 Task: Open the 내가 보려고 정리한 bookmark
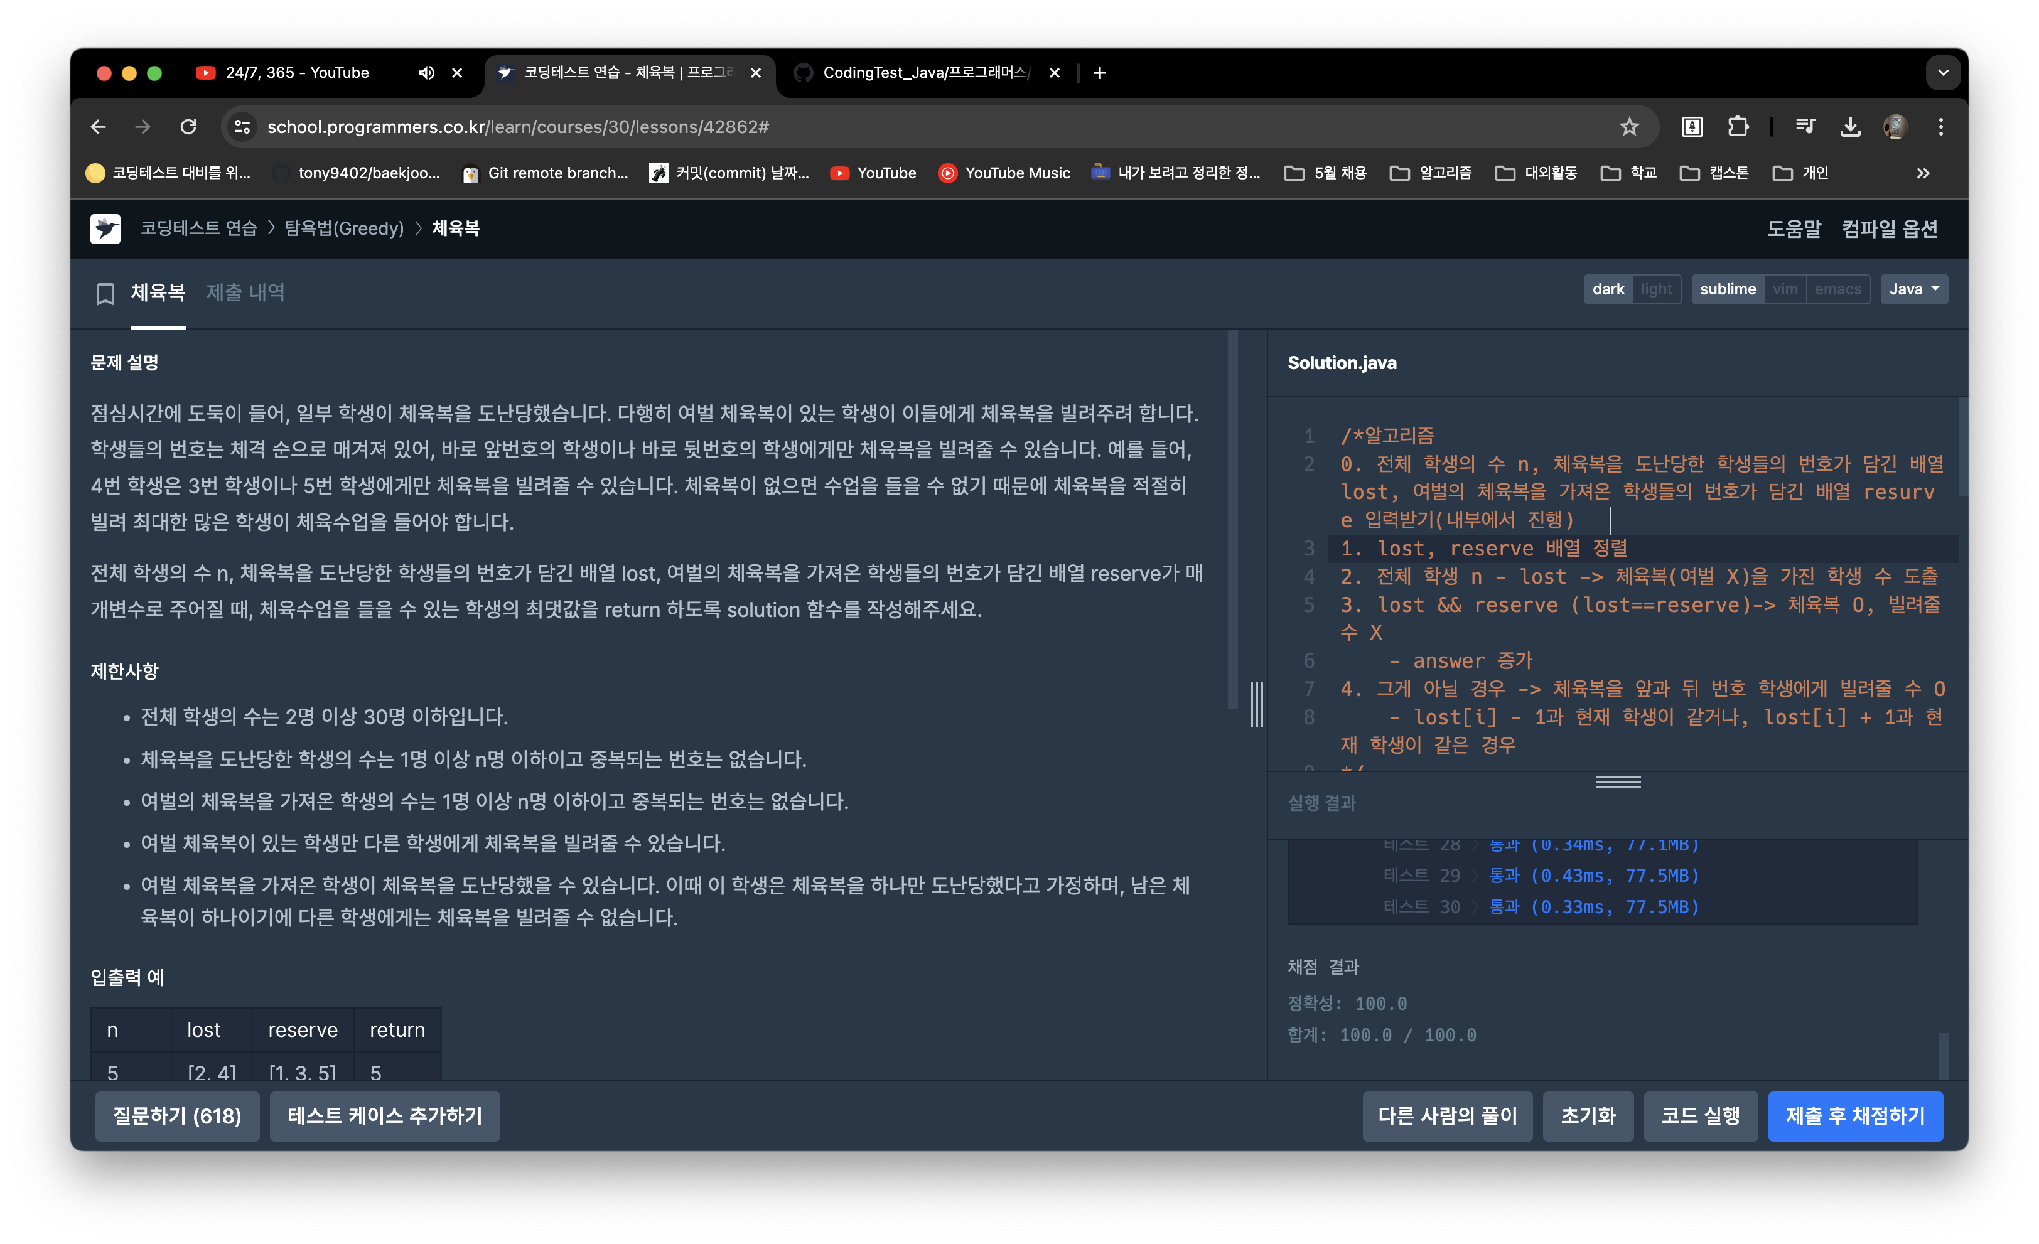tap(1175, 173)
